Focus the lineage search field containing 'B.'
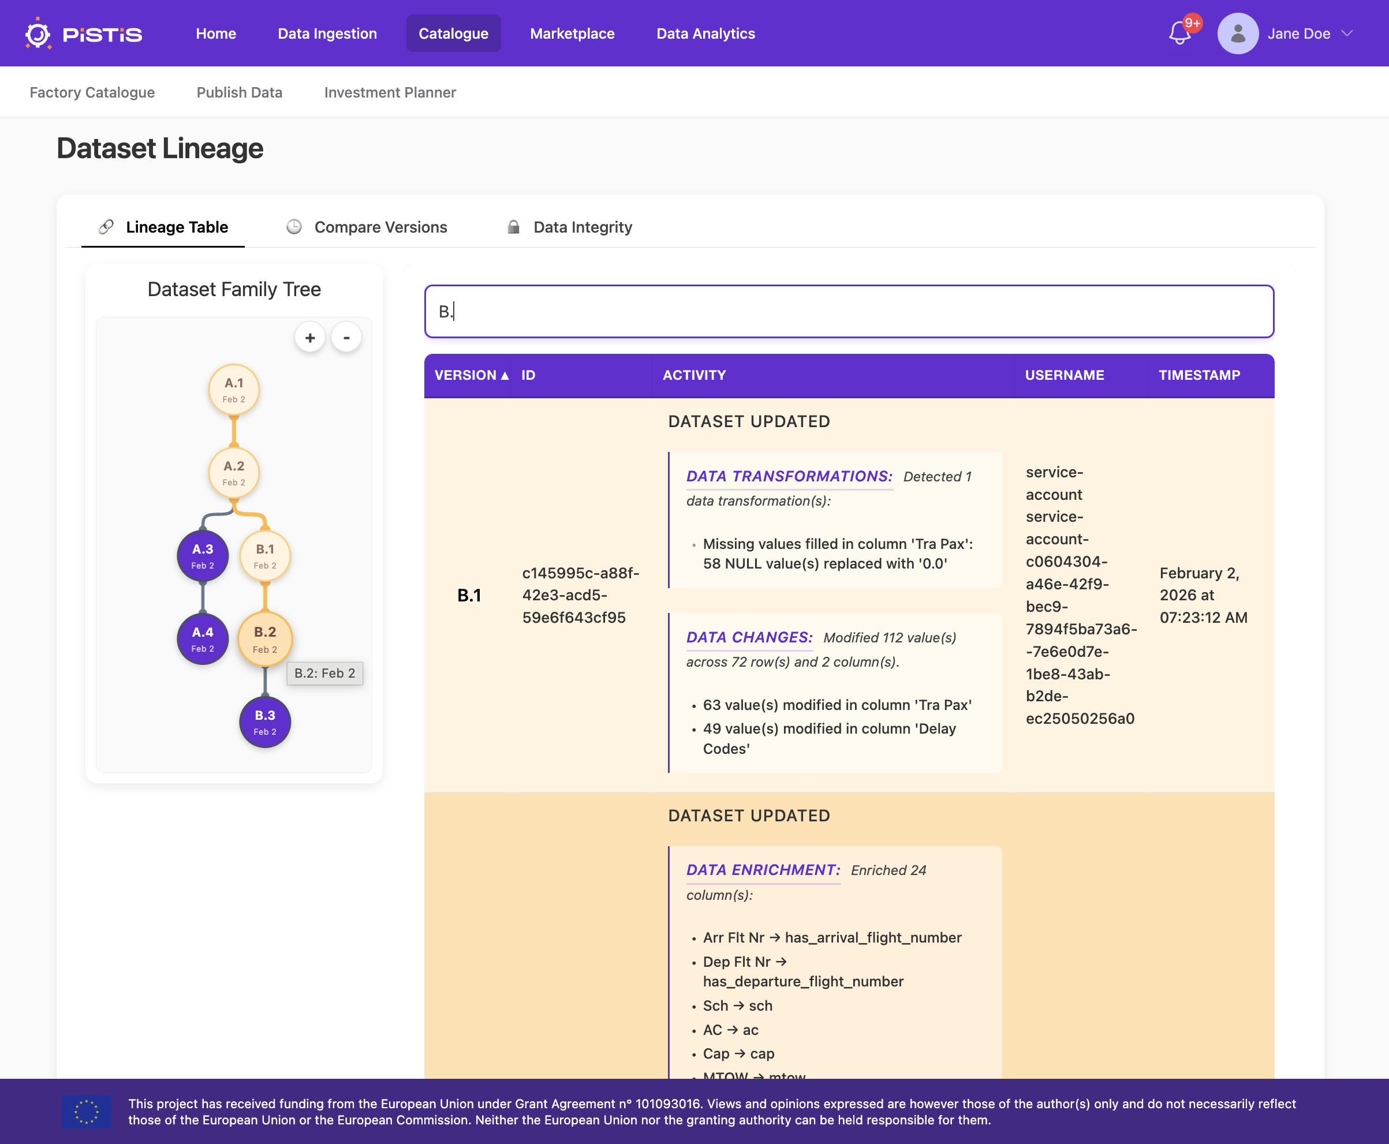Image resolution: width=1389 pixels, height=1144 pixels. [x=849, y=311]
